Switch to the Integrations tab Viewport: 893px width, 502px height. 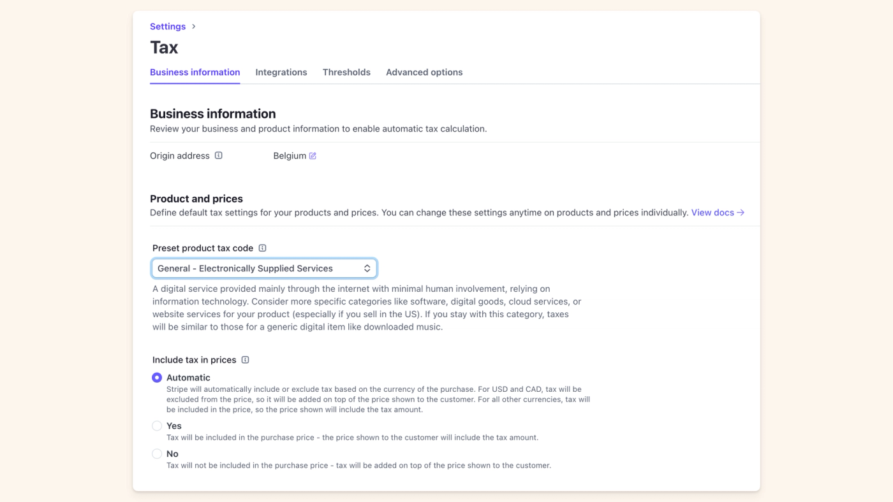click(281, 72)
